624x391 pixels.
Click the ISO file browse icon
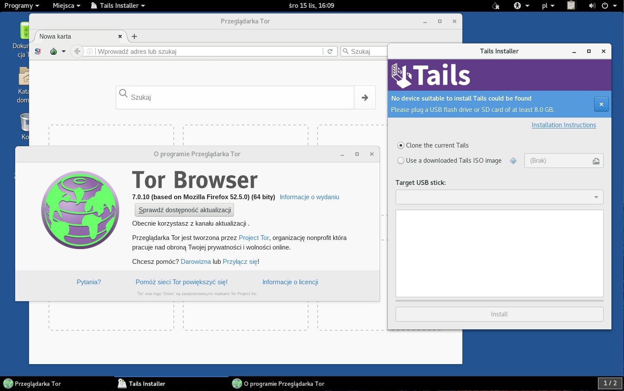tap(596, 161)
